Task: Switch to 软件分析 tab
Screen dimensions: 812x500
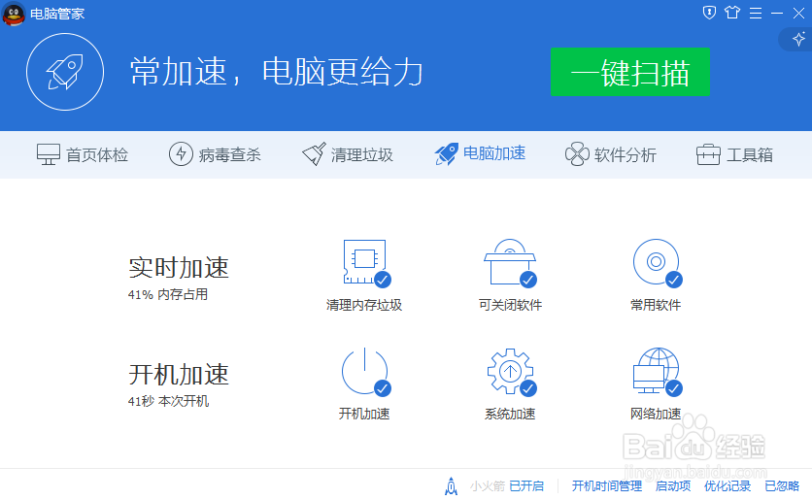Action: [611, 154]
